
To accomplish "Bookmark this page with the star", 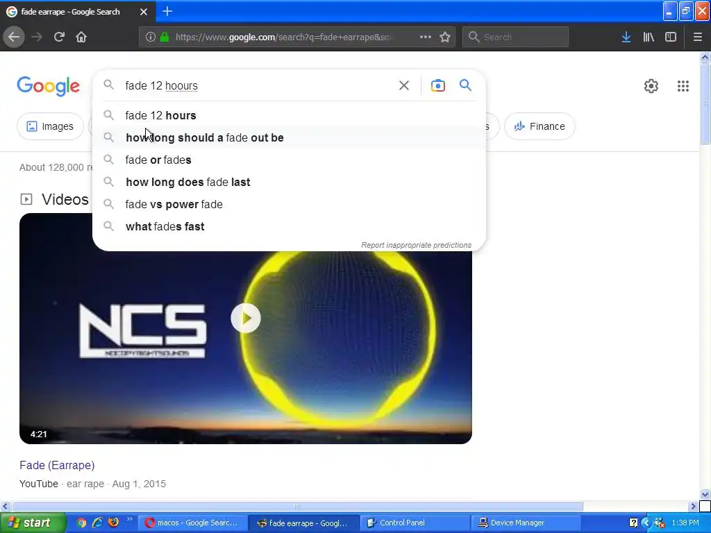I will (x=445, y=37).
